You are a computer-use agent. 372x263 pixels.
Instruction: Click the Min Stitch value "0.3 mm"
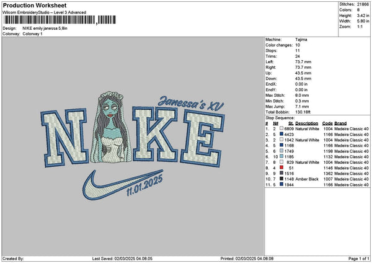302,101
